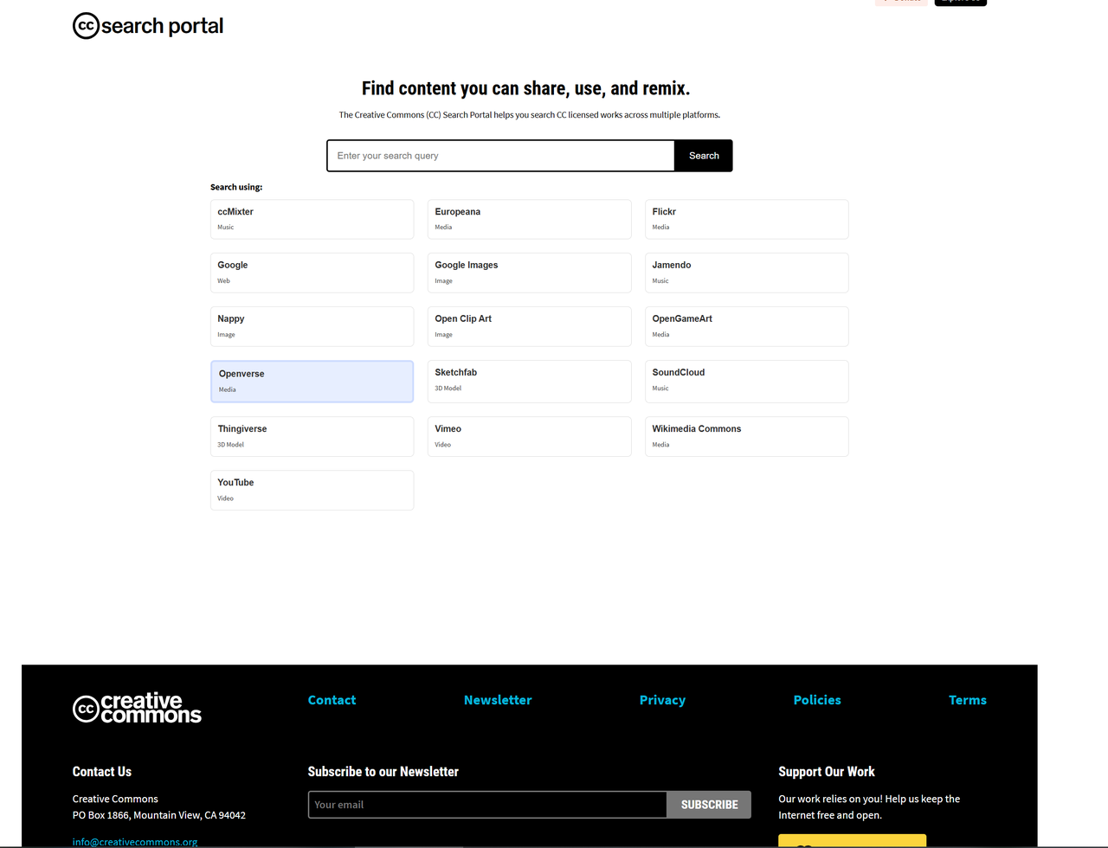This screenshot has width=1108, height=848.
Task: Select the ccMixter music source
Action: pos(312,219)
